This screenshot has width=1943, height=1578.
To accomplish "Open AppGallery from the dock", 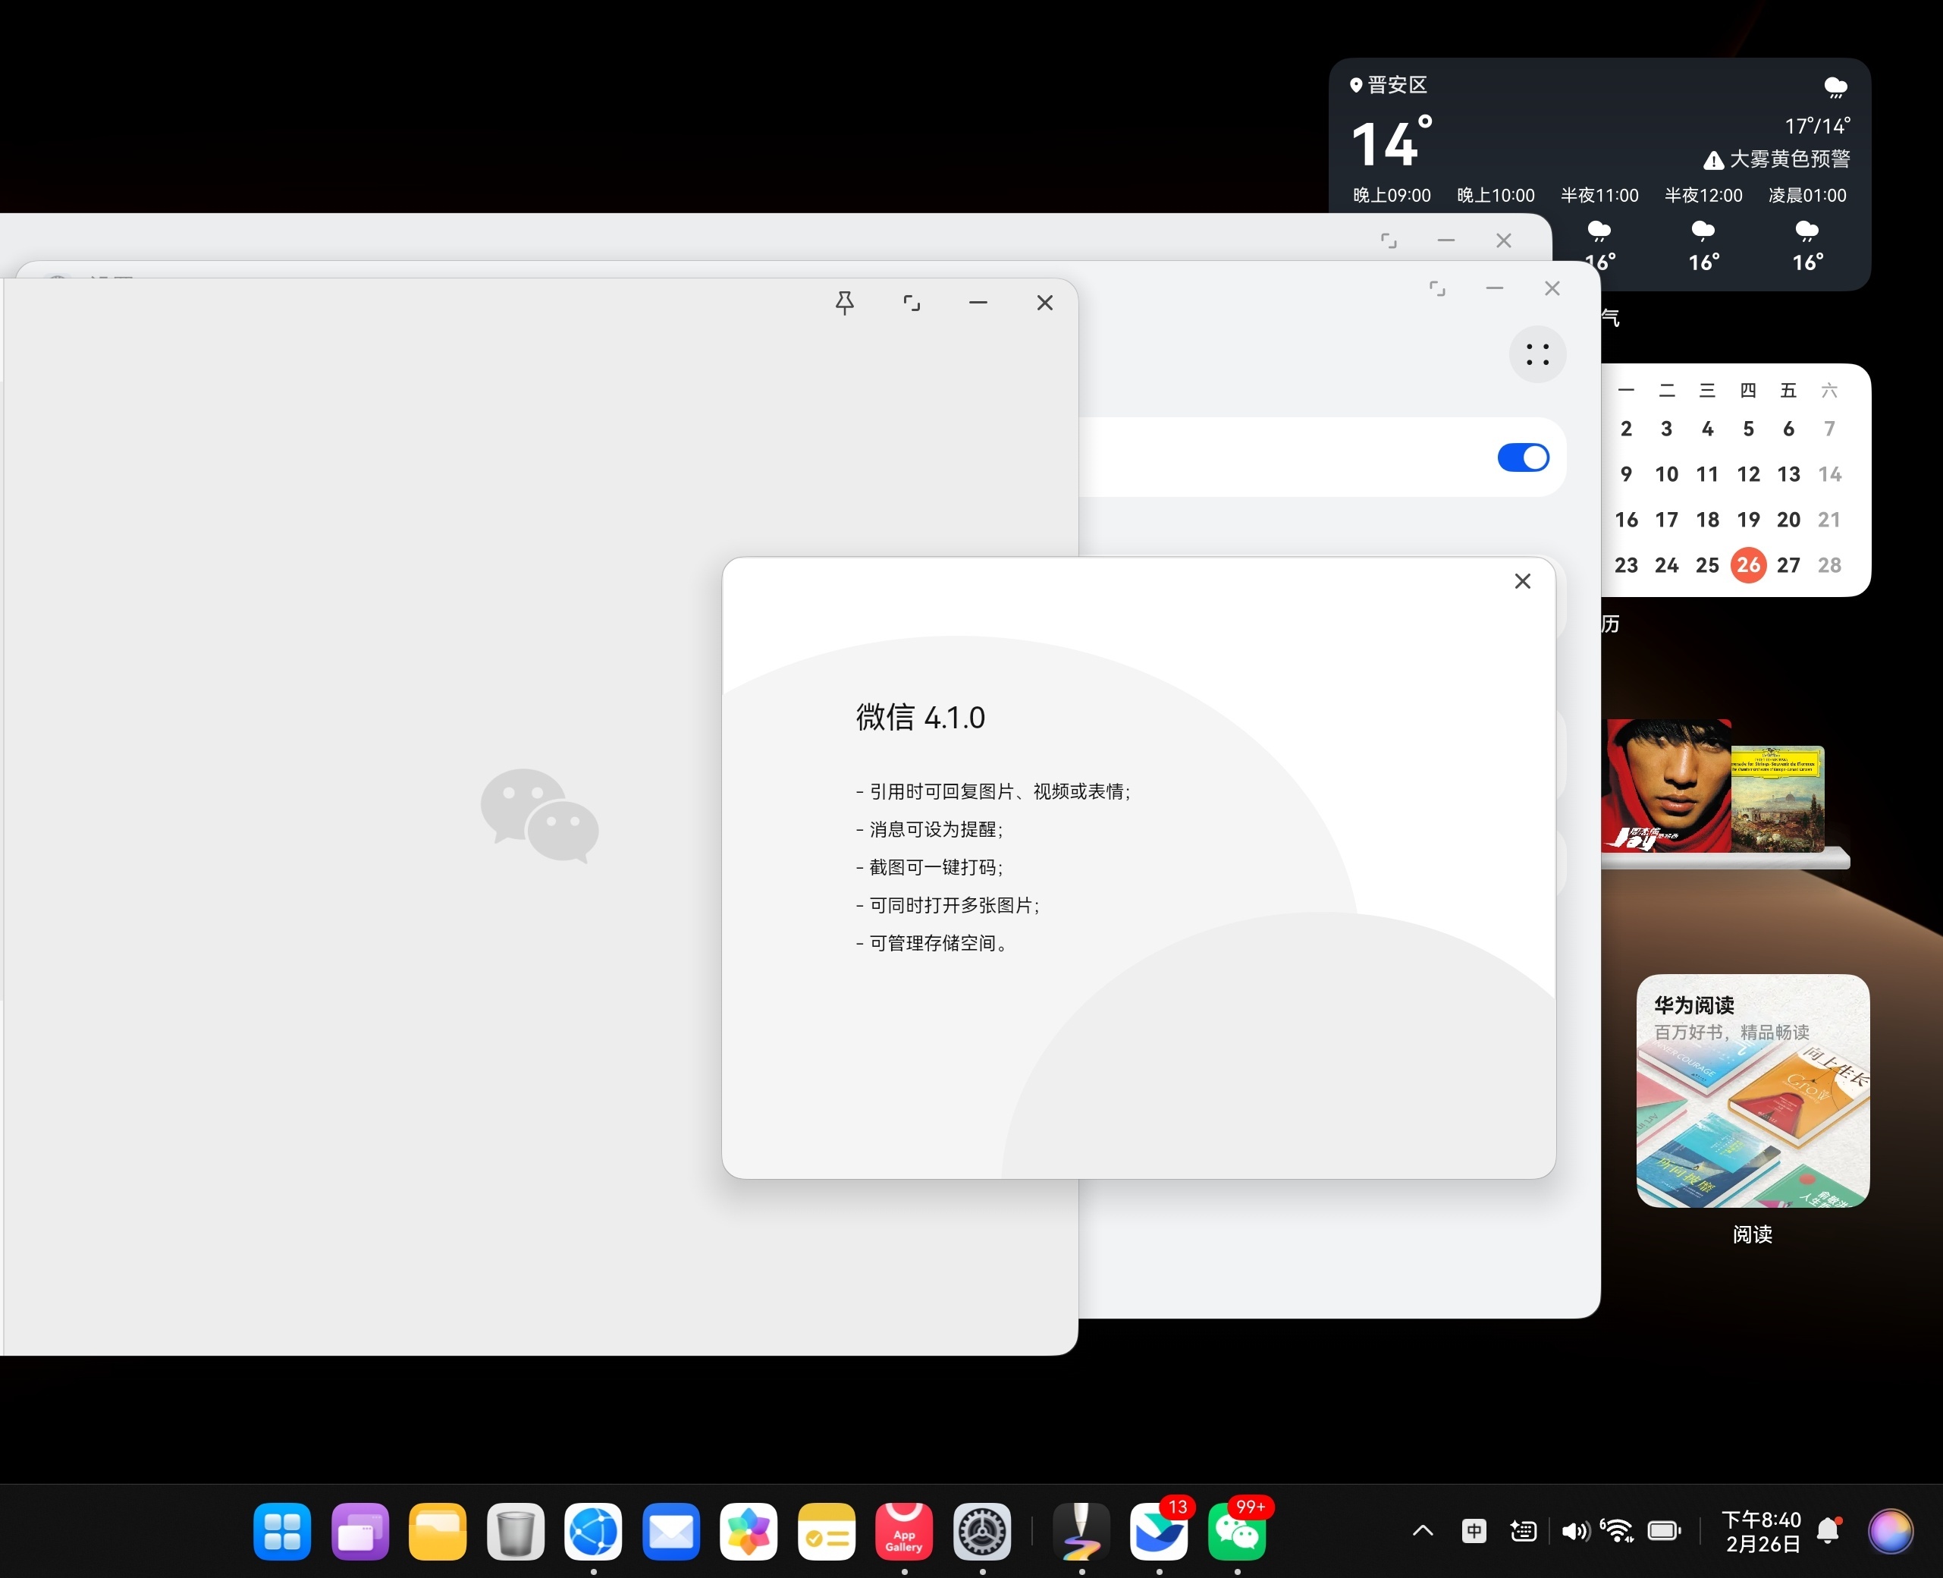I will click(903, 1532).
